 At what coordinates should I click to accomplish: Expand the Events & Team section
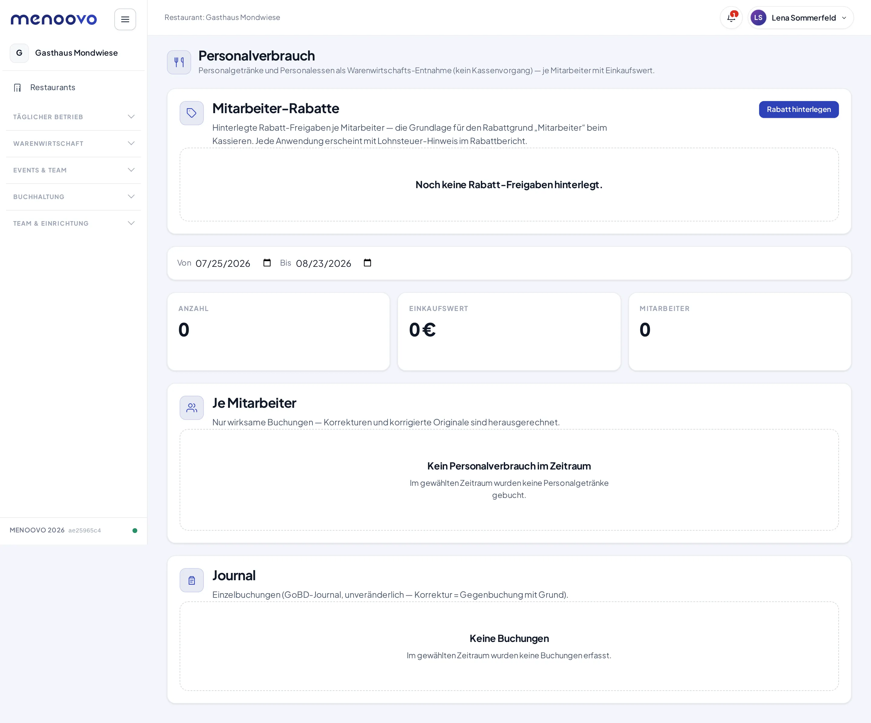click(73, 170)
